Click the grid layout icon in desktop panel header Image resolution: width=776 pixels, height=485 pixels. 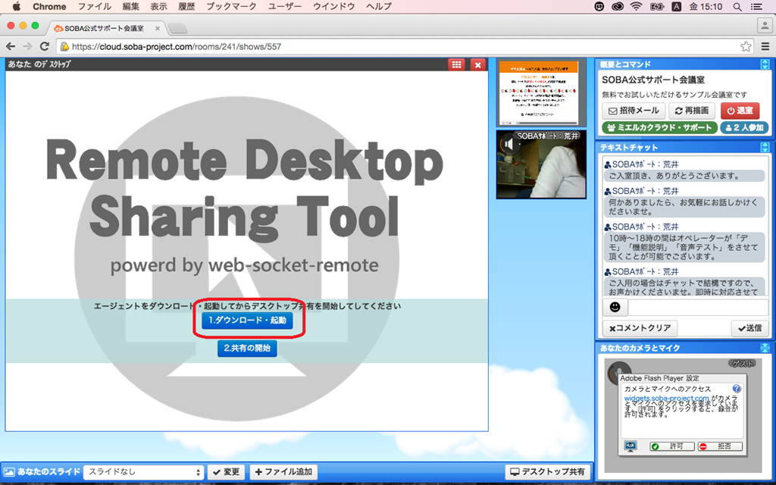456,64
